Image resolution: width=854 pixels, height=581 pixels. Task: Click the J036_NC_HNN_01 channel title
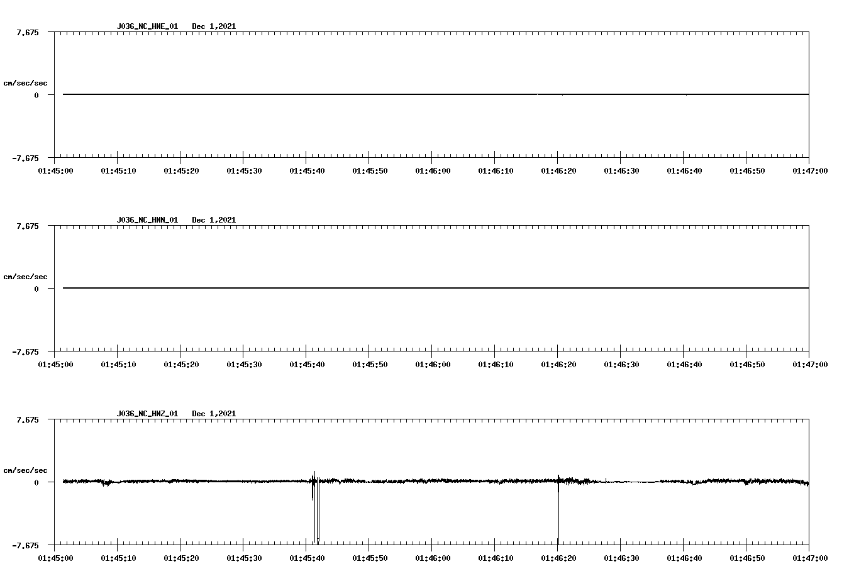[x=147, y=220]
